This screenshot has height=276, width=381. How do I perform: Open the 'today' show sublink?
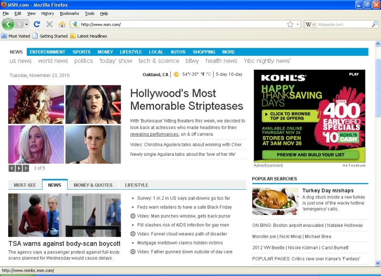point(116,61)
